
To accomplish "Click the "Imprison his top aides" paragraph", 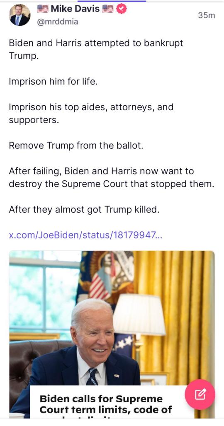I will 91,113.
